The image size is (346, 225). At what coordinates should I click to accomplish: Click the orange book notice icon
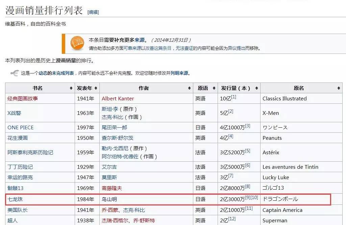[x=77, y=43]
